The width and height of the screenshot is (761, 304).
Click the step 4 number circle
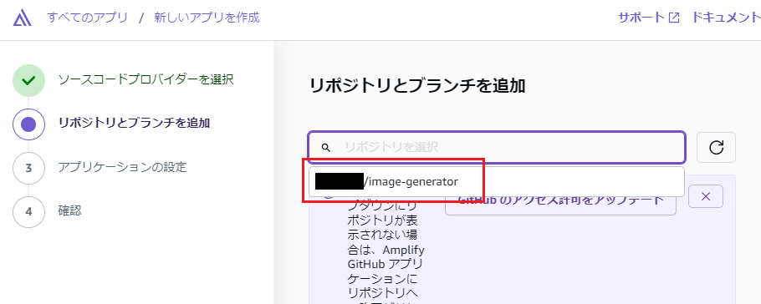pyautogui.click(x=28, y=211)
